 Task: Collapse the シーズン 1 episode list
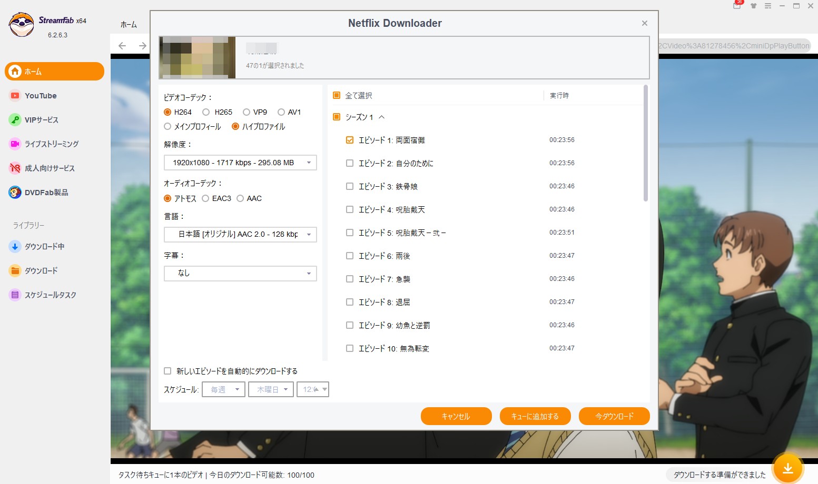pos(381,117)
